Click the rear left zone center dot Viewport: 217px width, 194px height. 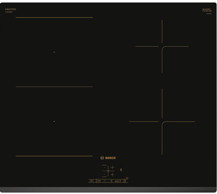coord(54,52)
